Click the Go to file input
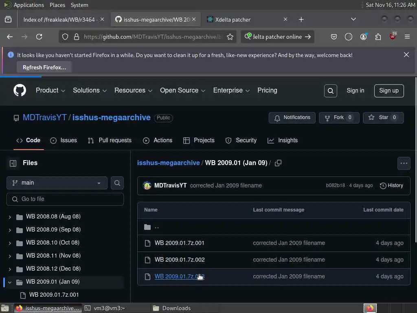 pos(65,199)
